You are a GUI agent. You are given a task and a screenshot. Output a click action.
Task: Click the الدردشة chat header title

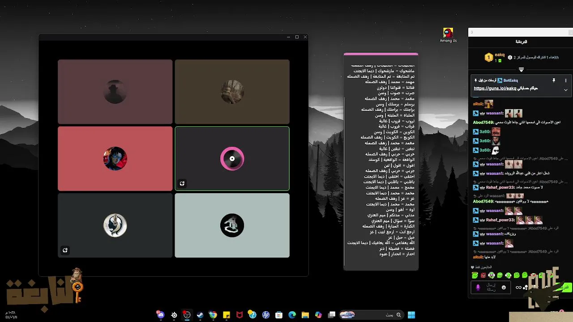pos(521,42)
